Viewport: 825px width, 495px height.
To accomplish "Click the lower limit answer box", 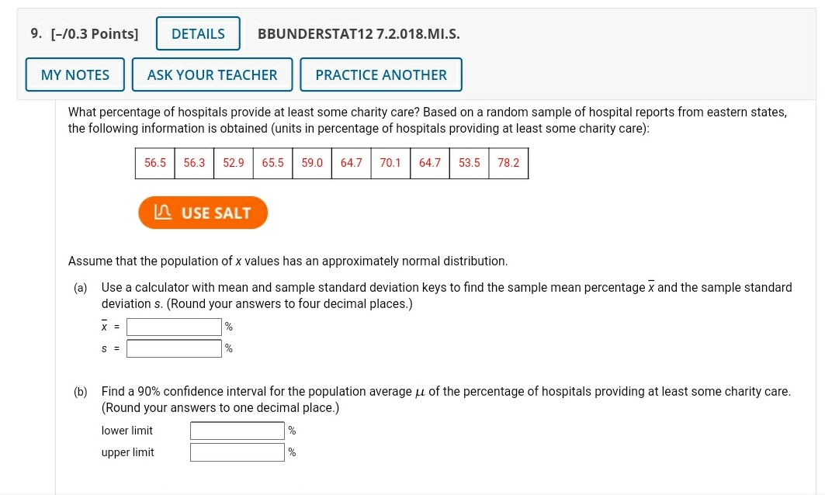I will coord(237,430).
